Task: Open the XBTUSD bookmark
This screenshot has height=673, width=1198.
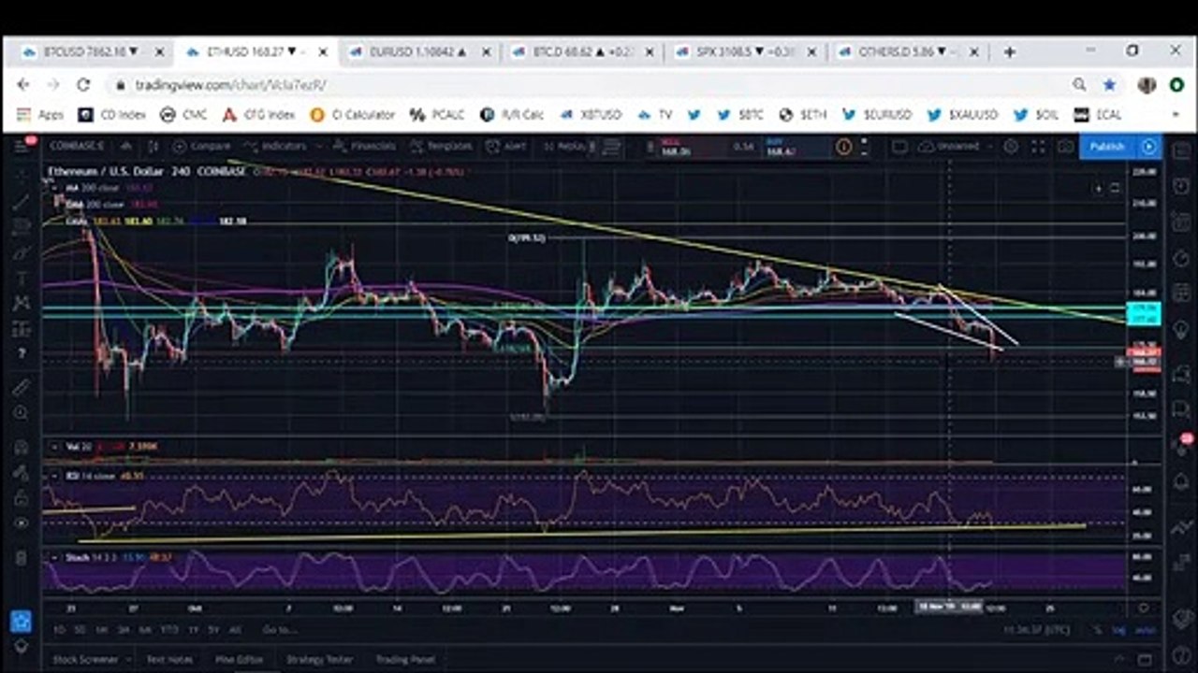Action: tap(591, 115)
